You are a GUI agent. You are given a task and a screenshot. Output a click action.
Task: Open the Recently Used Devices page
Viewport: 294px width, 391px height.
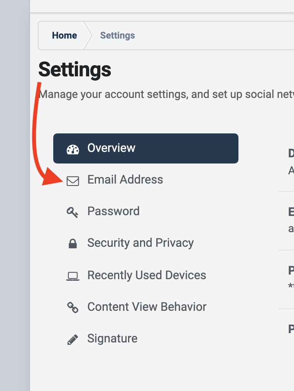[146, 275]
